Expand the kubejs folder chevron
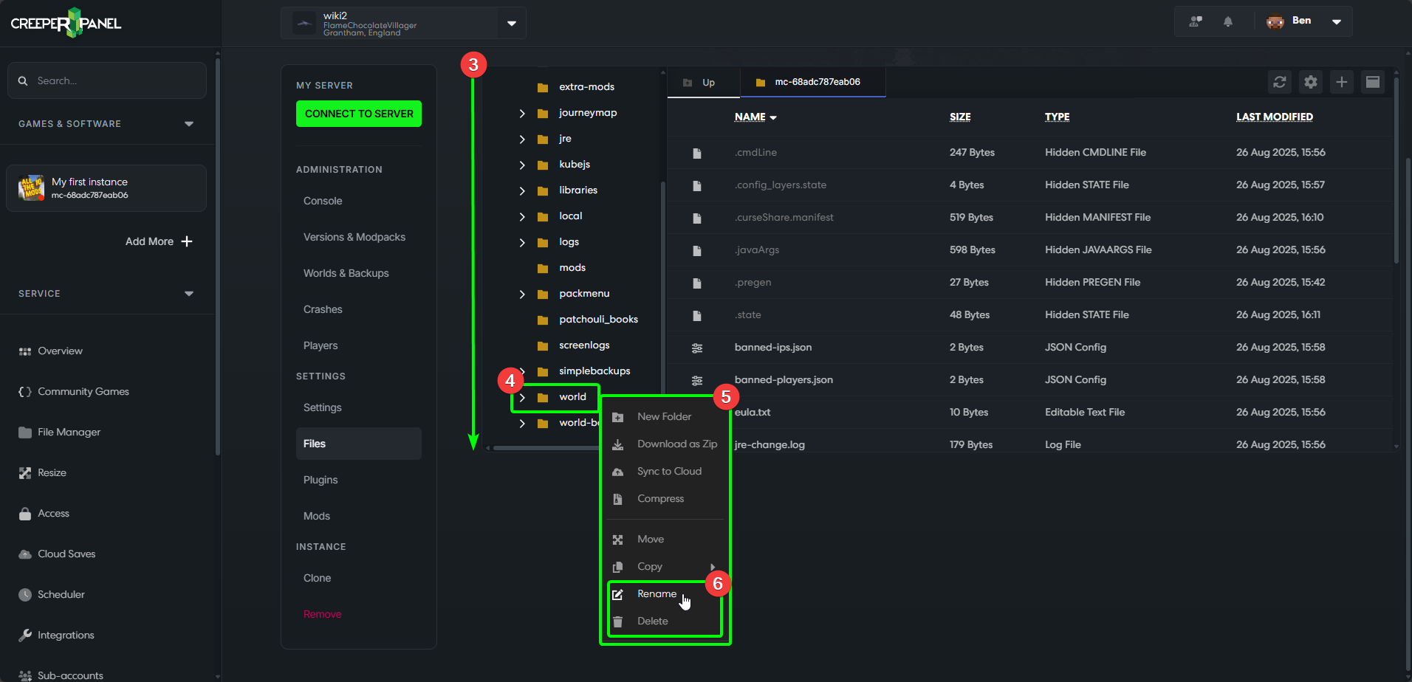 (522, 165)
